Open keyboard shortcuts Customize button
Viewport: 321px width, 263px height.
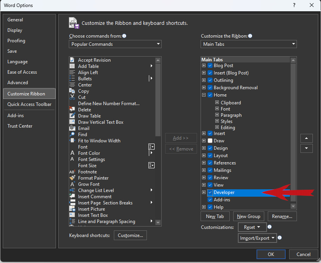(x=131, y=235)
